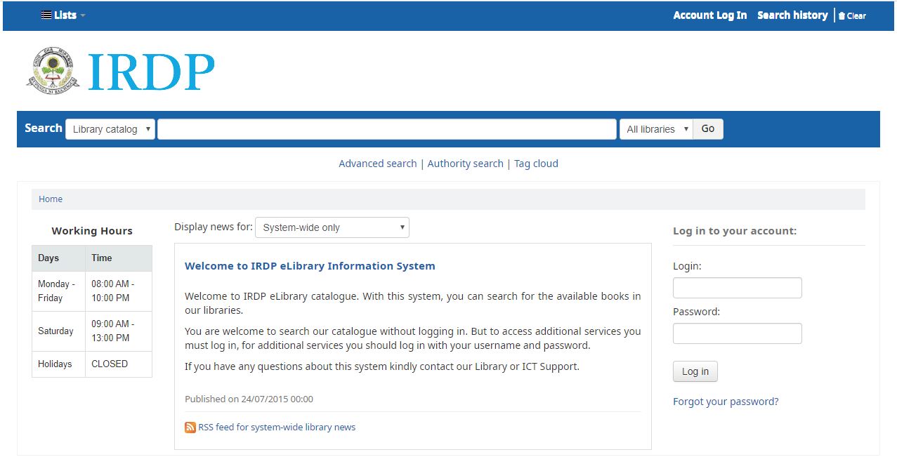Click the trash icon beside Clear

point(842,16)
